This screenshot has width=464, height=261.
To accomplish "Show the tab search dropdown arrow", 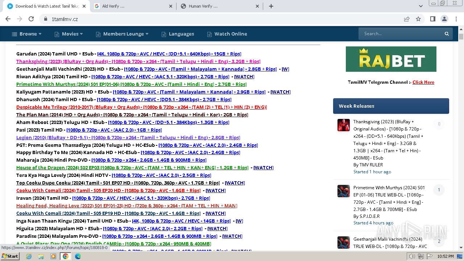I will click(x=420, y=6).
